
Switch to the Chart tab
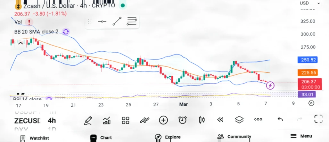101,138
